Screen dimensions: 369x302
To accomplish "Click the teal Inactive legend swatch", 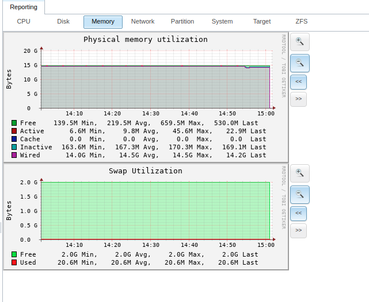I will coord(14,147).
